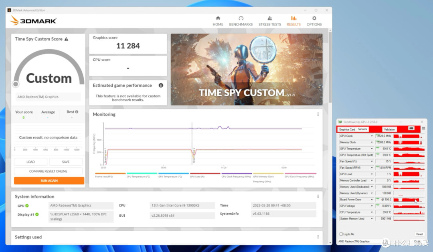Click the GUI version v2.26.8098 s64
The height and width of the screenshot is (252, 433).
(x=182, y=216)
